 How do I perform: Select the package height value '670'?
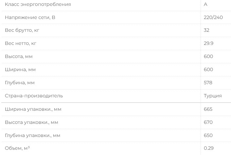[x=208, y=122]
